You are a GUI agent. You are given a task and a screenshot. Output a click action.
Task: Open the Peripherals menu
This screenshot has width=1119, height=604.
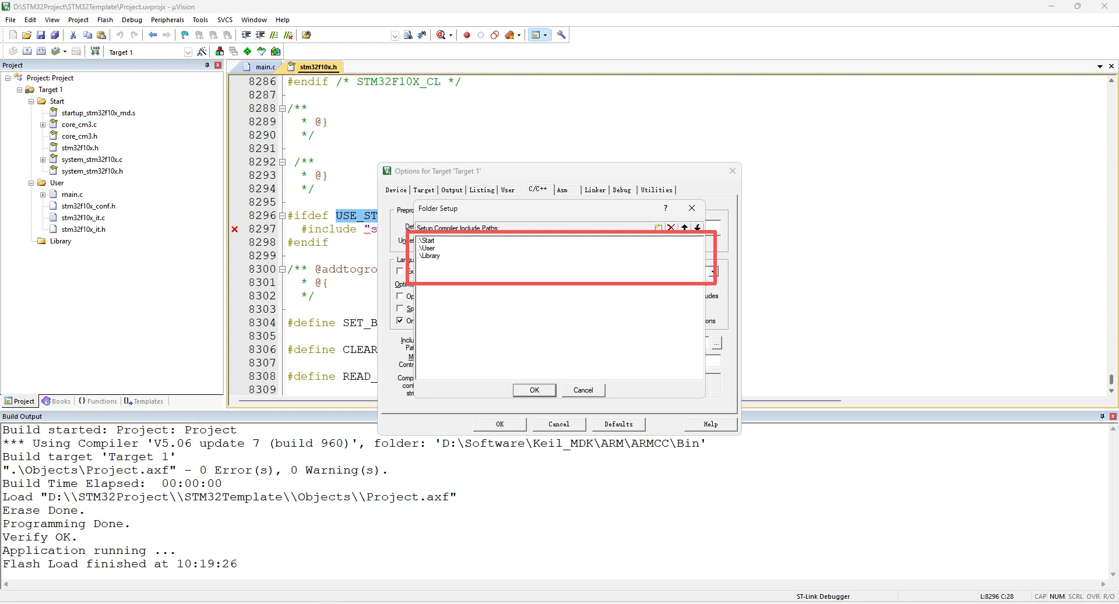(x=167, y=20)
